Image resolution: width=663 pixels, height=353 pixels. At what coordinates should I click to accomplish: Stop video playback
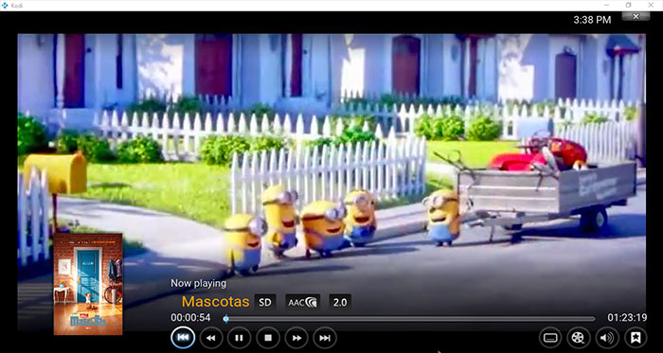coord(268,338)
